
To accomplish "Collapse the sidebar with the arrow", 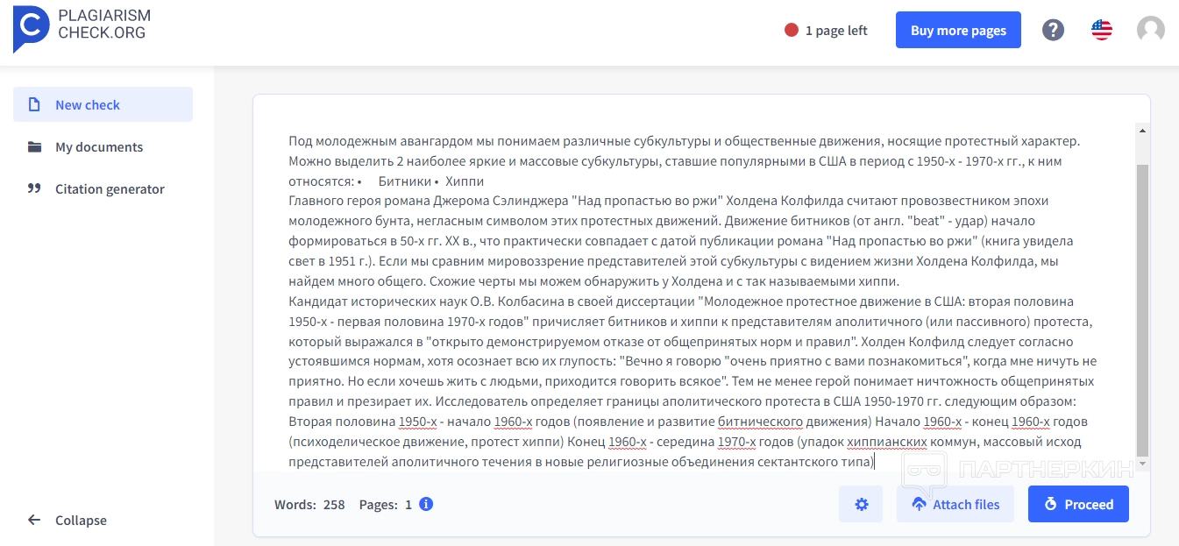I will [34, 520].
